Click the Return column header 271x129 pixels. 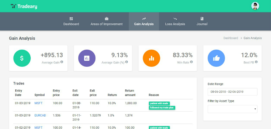112,95
